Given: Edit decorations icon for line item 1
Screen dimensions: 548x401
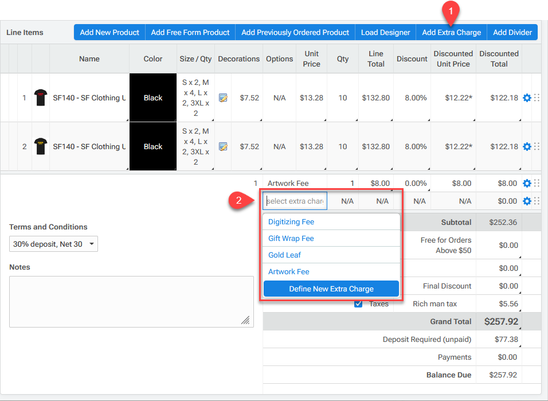Looking at the screenshot, I should 223,98.
